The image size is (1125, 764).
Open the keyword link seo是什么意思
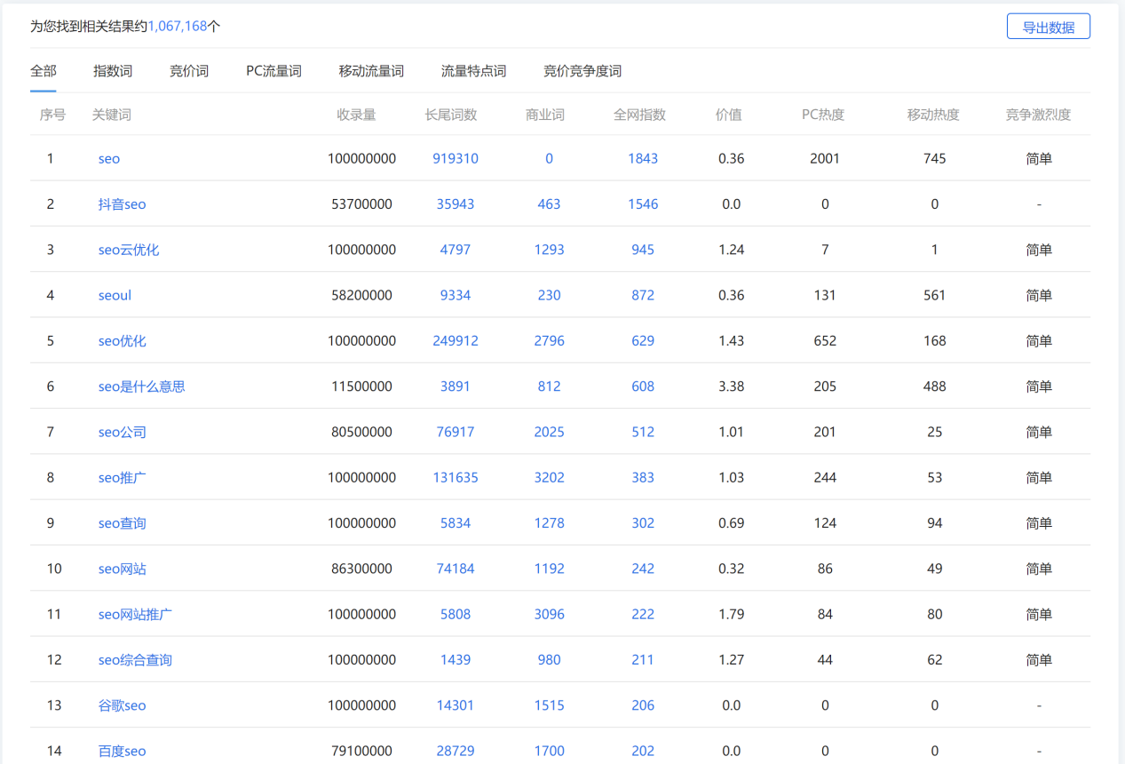(x=141, y=386)
